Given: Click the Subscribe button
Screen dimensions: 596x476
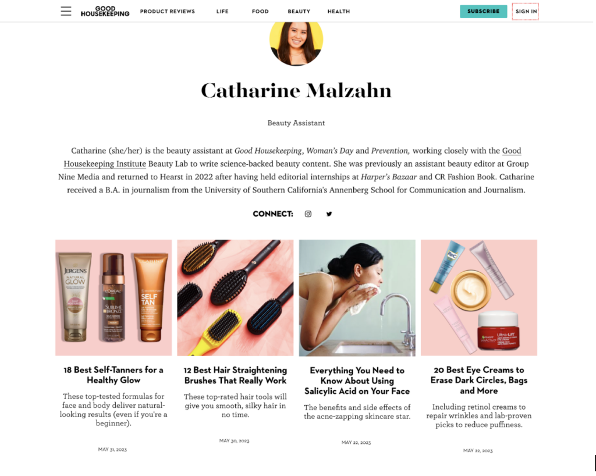Looking at the screenshot, I should pyautogui.click(x=483, y=12).
